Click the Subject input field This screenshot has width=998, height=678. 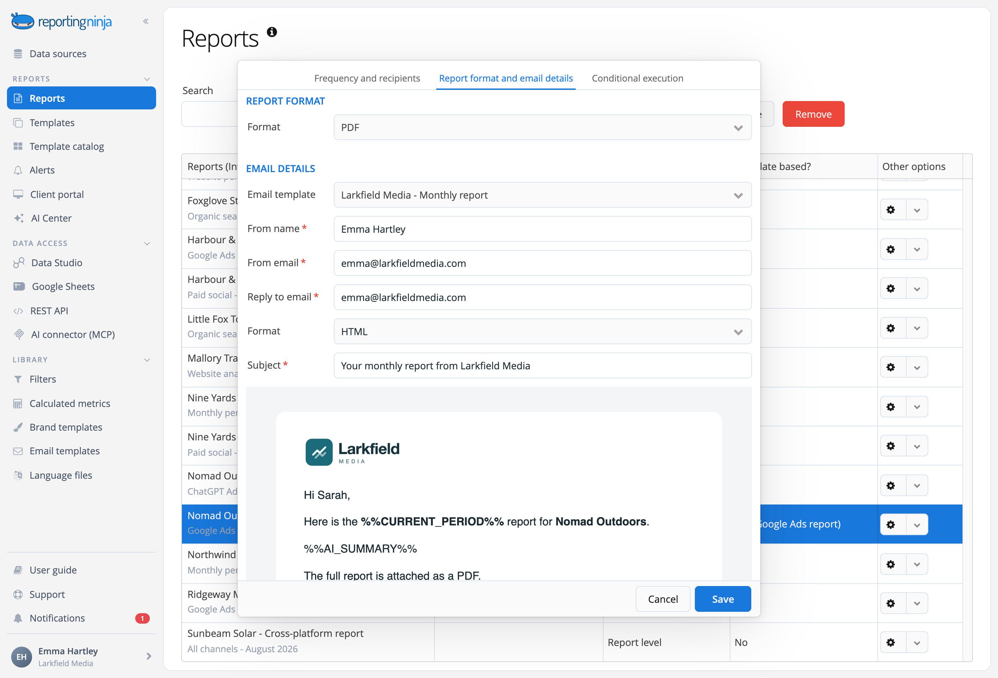(x=542, y=365)
